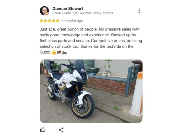The image size is (182, 136).
Task: Open Duncan Stewart's profile avatar
Action: (44, 11)
